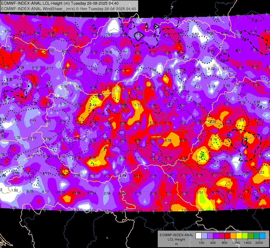Click the grid value 2.14
Viewport: 270px width, 248px height.
point(21,50)
